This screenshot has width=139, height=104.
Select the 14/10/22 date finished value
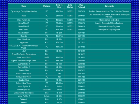coord(81,54)
